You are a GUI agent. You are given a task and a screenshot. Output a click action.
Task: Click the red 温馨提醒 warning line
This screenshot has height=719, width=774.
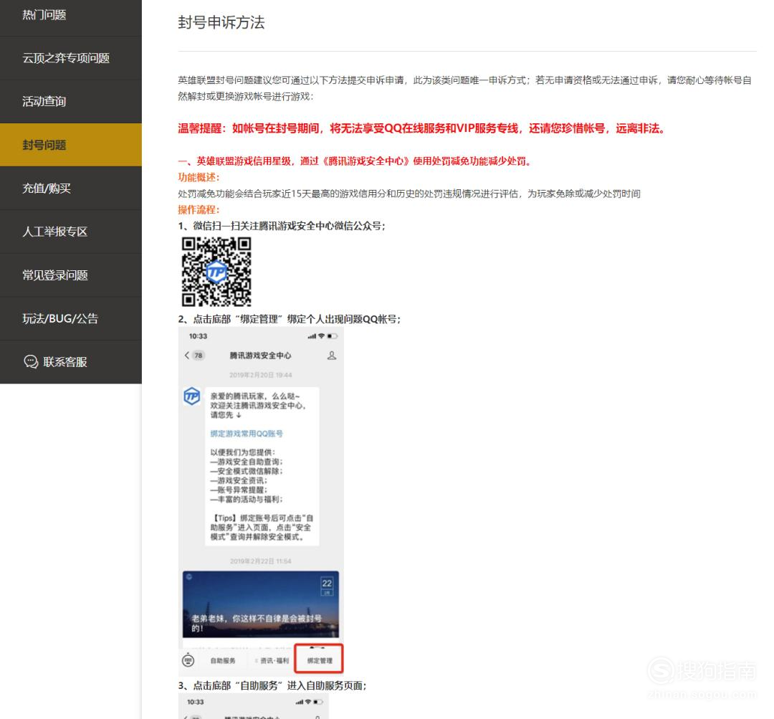[421, 129]
